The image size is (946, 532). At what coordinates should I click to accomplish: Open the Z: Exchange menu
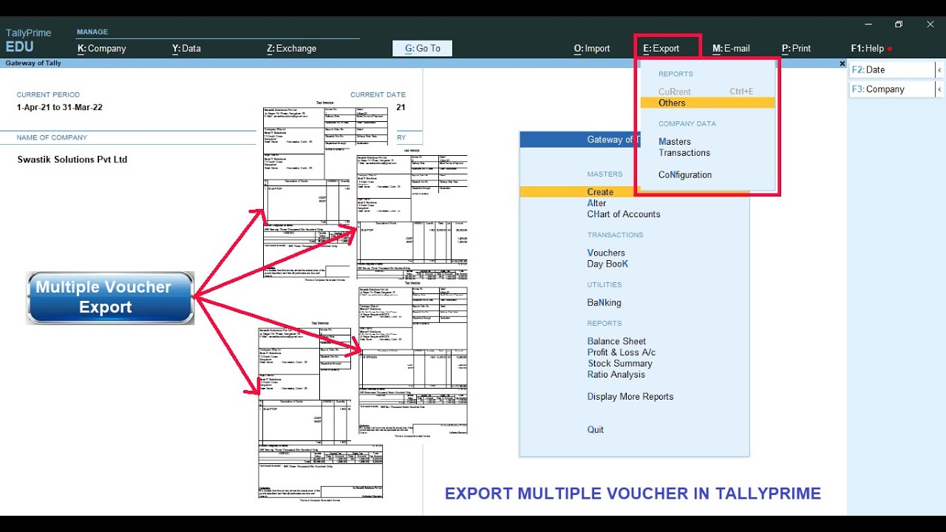(x=291, y=49)
